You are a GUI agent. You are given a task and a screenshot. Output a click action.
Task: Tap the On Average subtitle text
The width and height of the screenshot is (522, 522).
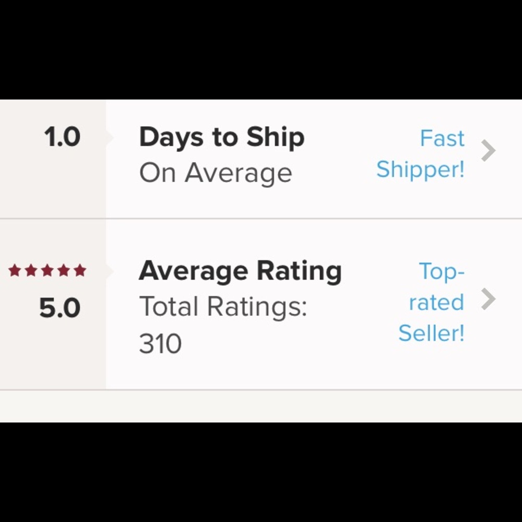click(x=215, y=172)
